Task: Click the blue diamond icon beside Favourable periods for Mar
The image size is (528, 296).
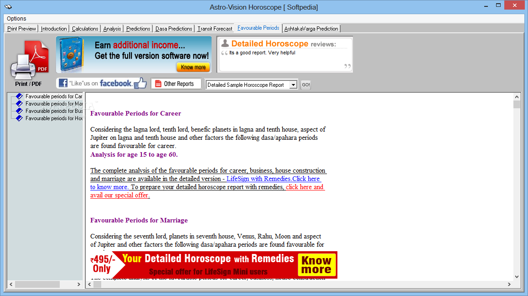Action: pos(19,104)
